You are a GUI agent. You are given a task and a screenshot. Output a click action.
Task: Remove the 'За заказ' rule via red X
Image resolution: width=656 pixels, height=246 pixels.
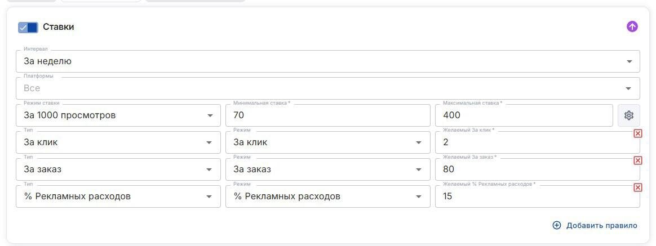[638, 160]
